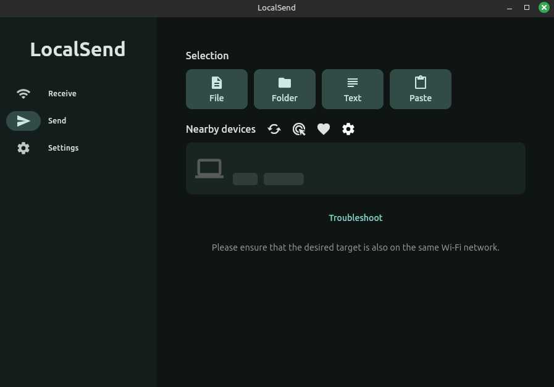Choose File to send
554x387 pixels.
(217, 89)
